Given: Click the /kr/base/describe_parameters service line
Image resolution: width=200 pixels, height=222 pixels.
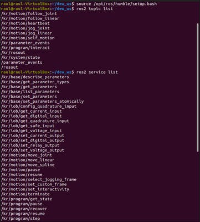Looking at the screenshot, I should click(35, 77).
